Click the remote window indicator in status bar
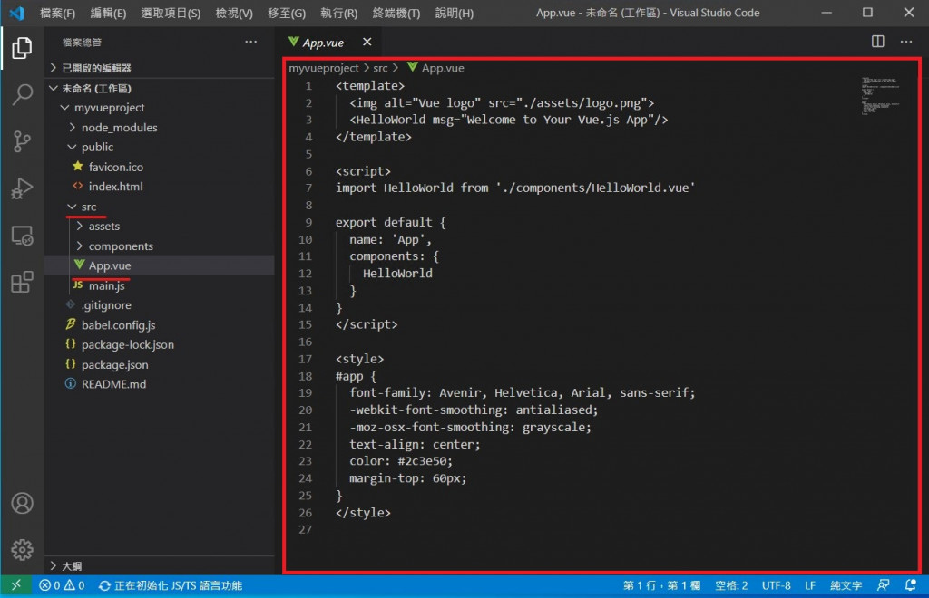 (x=16, y=585)
